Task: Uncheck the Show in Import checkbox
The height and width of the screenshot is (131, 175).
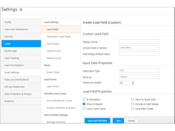Action: tap(84, 104)
